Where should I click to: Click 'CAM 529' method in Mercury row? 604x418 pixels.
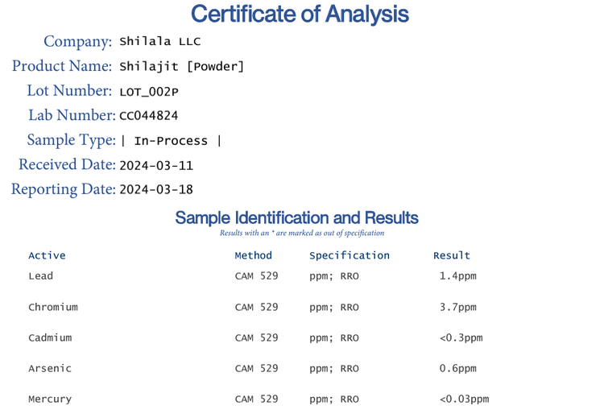click(x=256, y=399)
